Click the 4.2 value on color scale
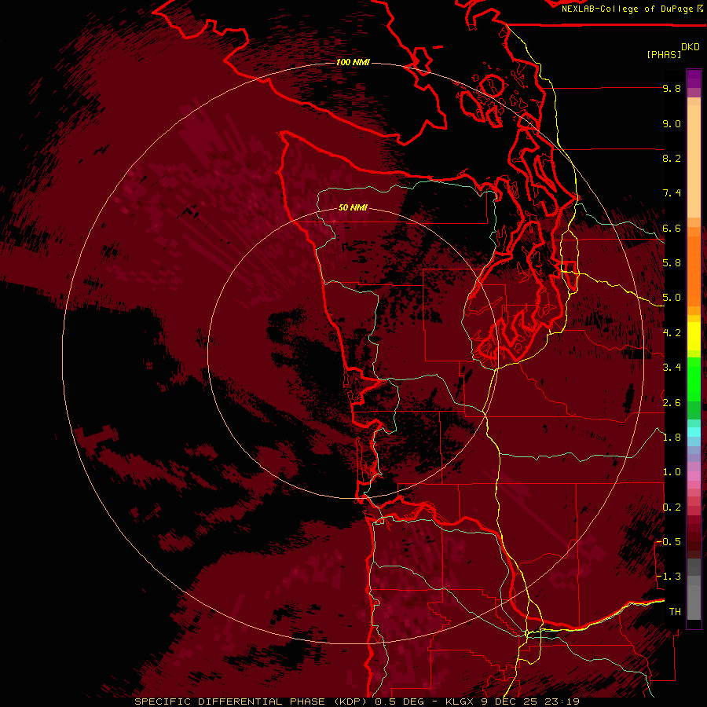The width and height of the screenshot is (707, 707). pyautogui.click(x=672, y=333)
